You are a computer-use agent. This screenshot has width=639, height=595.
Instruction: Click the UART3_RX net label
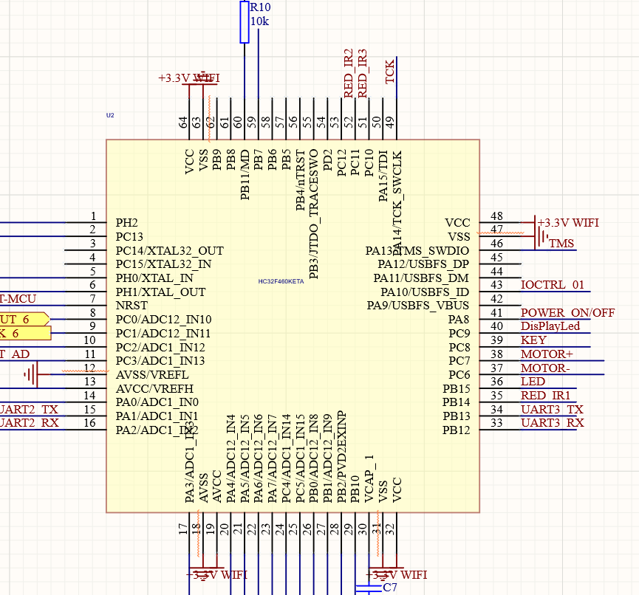pos(553,423)
